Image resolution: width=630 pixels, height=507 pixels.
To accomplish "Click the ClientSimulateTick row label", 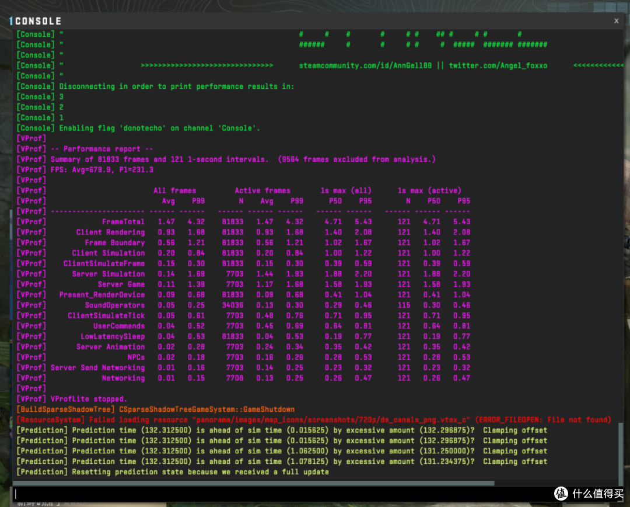I will click(106, 315).
